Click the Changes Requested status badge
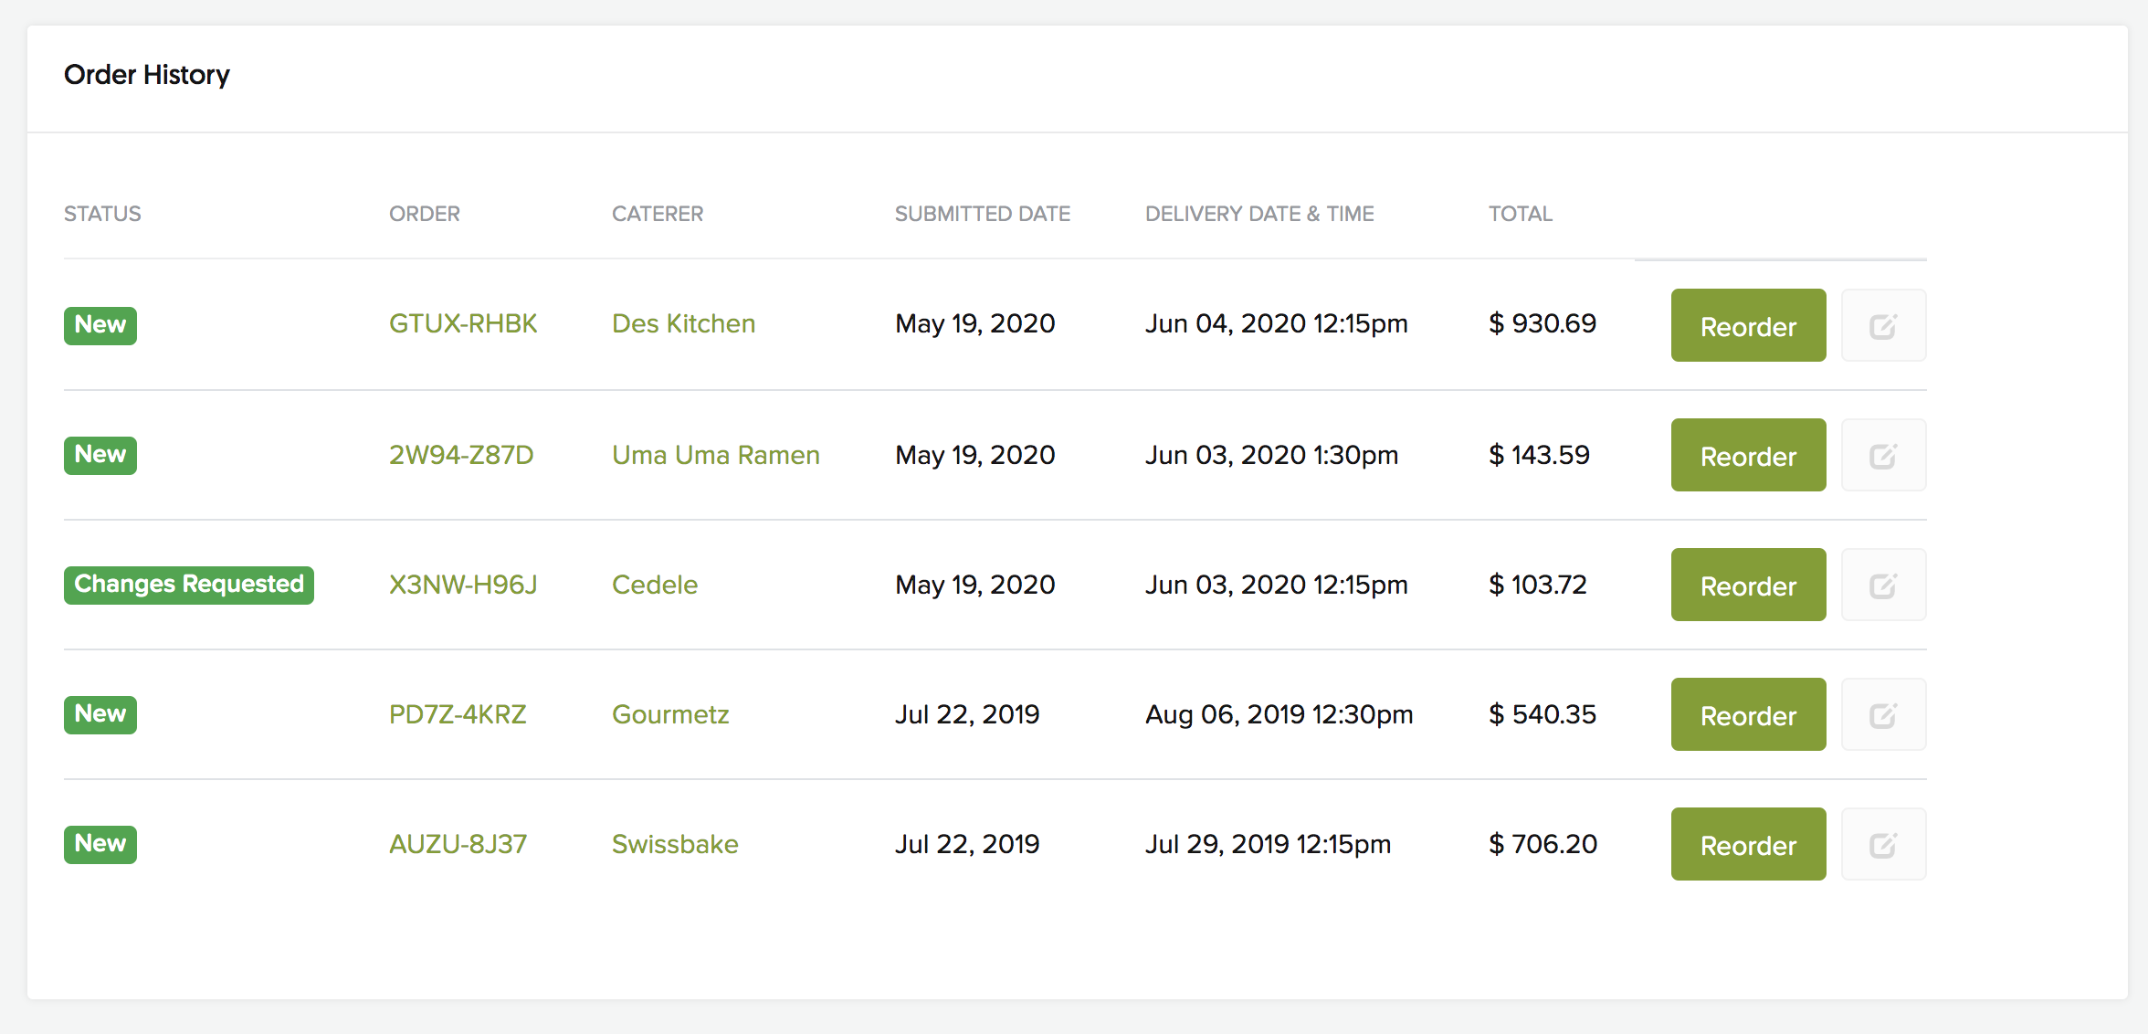Viewport: 2148px width, 1034px height. [x=189, y=585]
